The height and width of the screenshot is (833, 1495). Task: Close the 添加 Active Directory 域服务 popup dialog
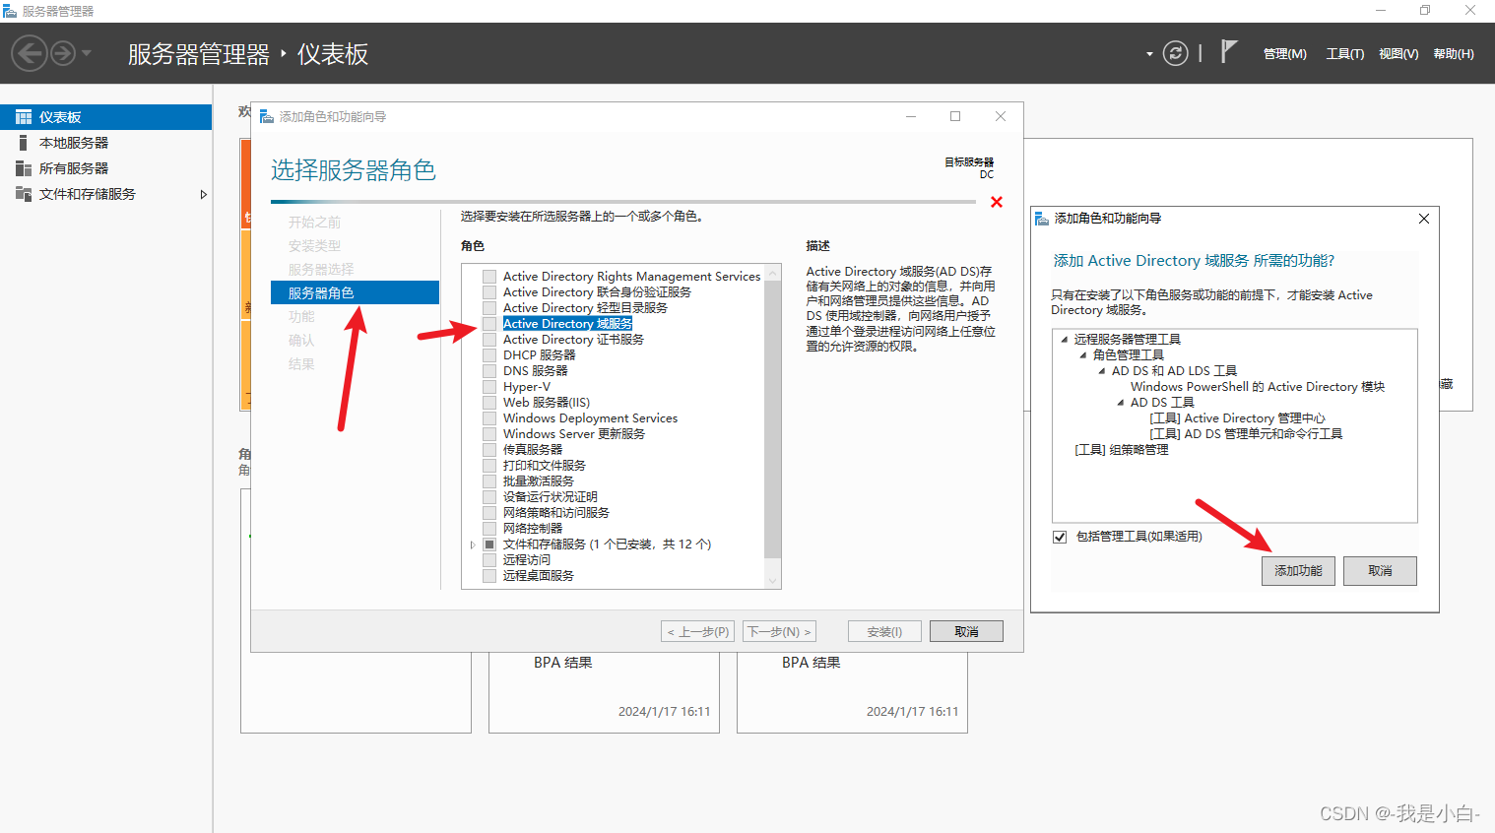1423,219
